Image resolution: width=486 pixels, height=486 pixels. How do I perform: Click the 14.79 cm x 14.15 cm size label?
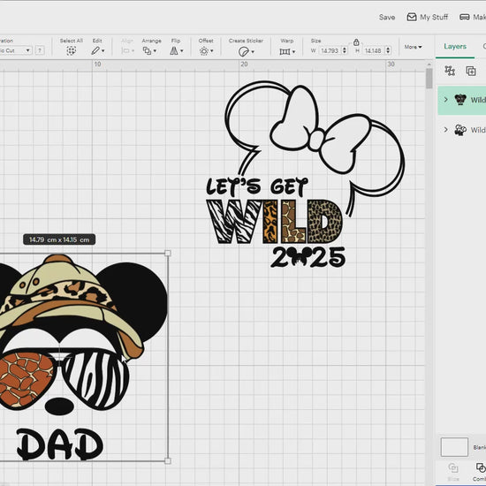click(59, 239)
